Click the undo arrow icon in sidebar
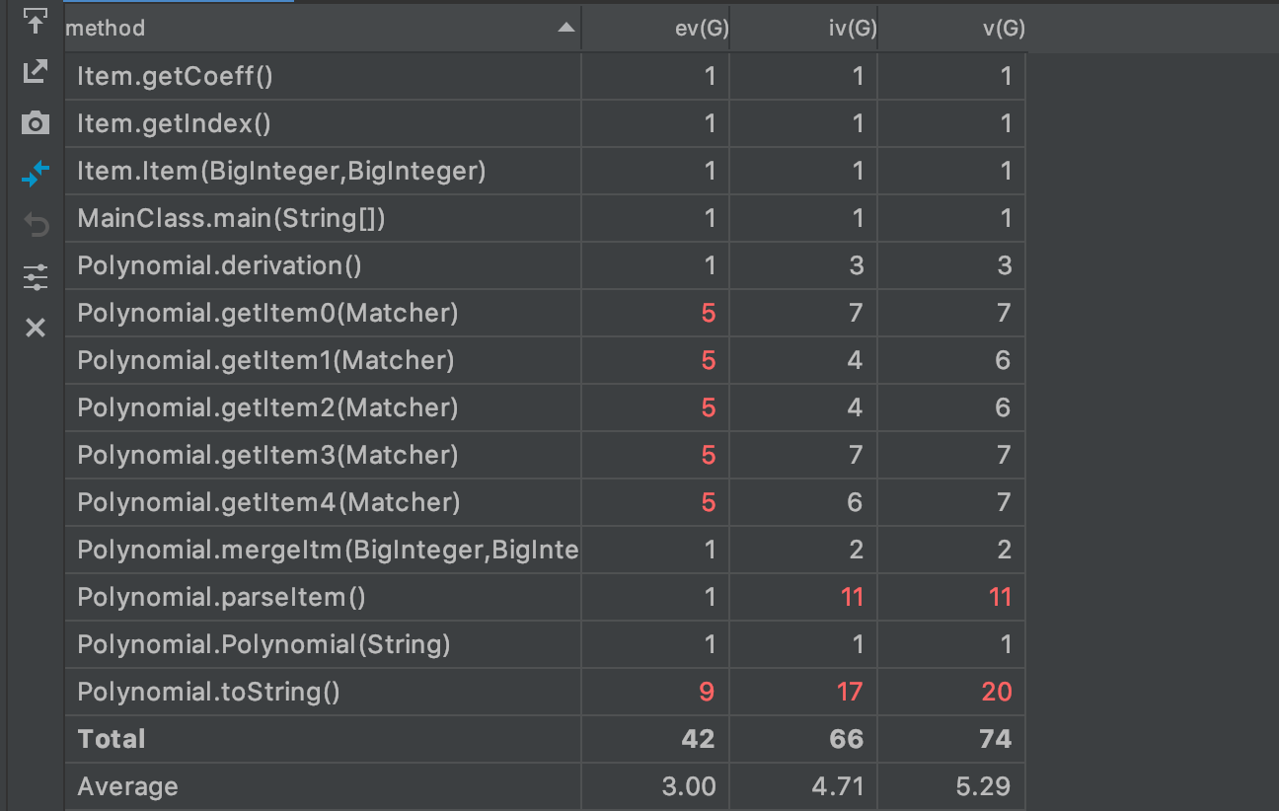The height and width of the screenshot is (811, 1279). [36, 226]
